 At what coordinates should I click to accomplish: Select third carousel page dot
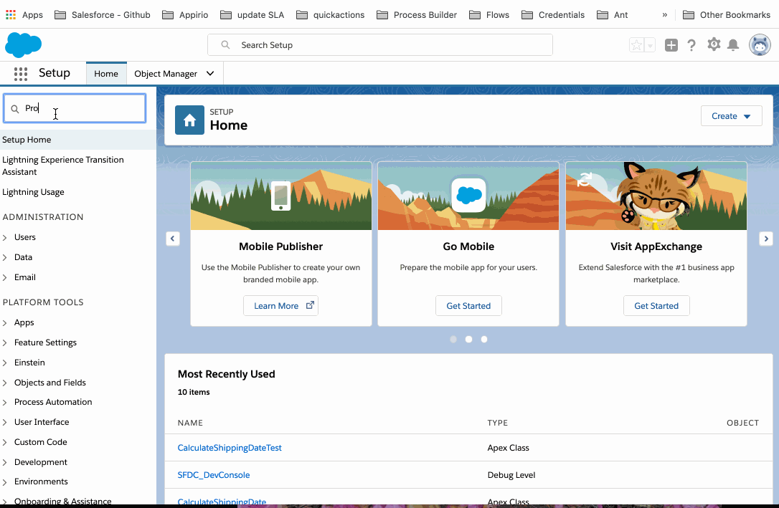[x=484, y=340]
